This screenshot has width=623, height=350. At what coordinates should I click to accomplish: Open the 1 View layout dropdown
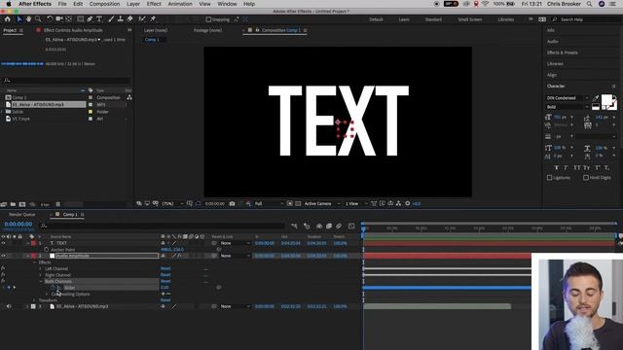click(356, 203)
